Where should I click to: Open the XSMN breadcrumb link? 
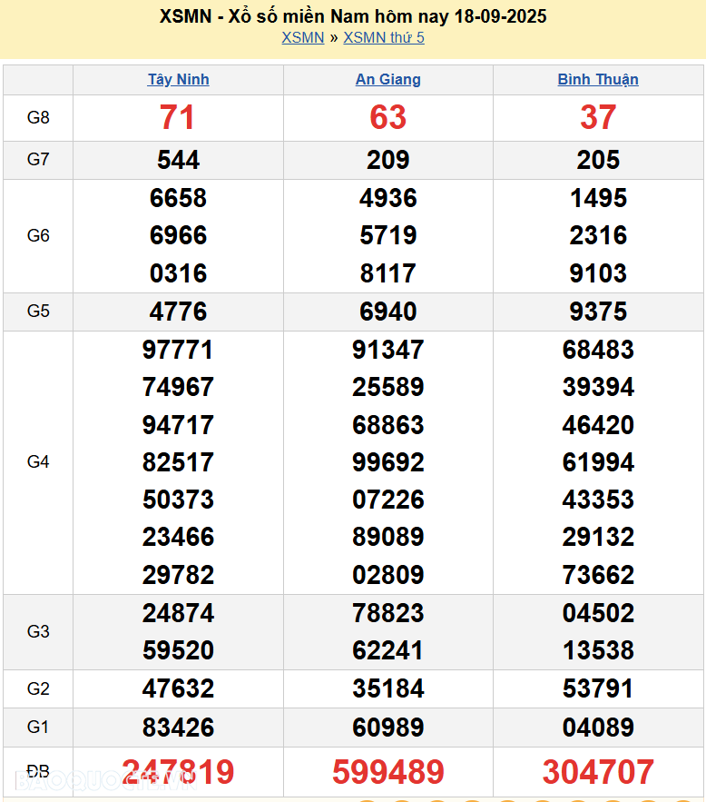tap(302, 37)
